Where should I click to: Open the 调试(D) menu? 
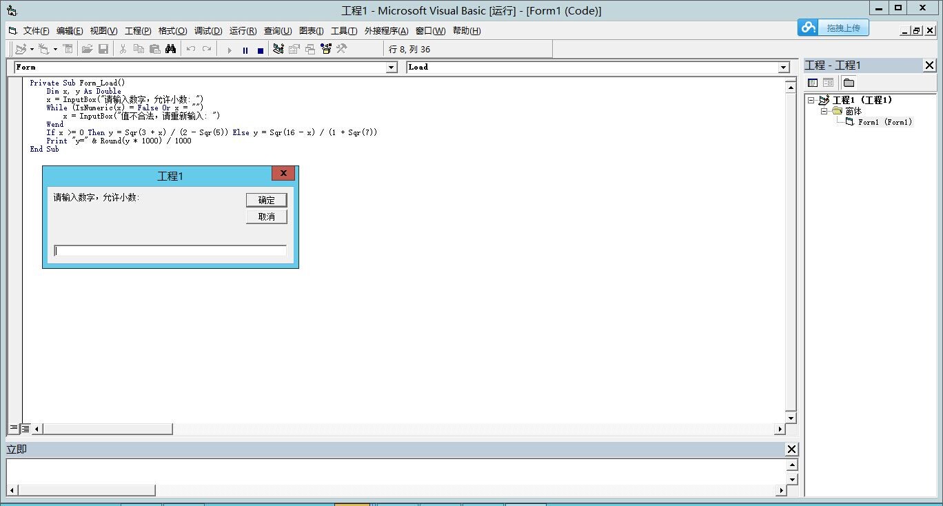coord(207,31)
